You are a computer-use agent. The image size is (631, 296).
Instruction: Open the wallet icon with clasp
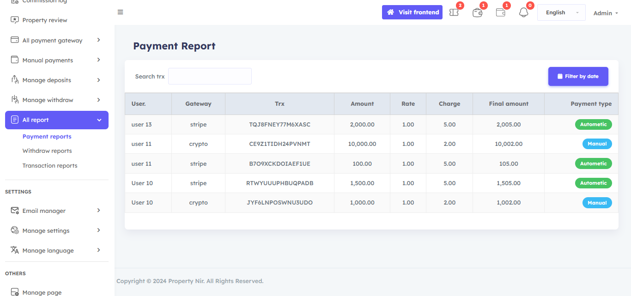pos(477,12)
